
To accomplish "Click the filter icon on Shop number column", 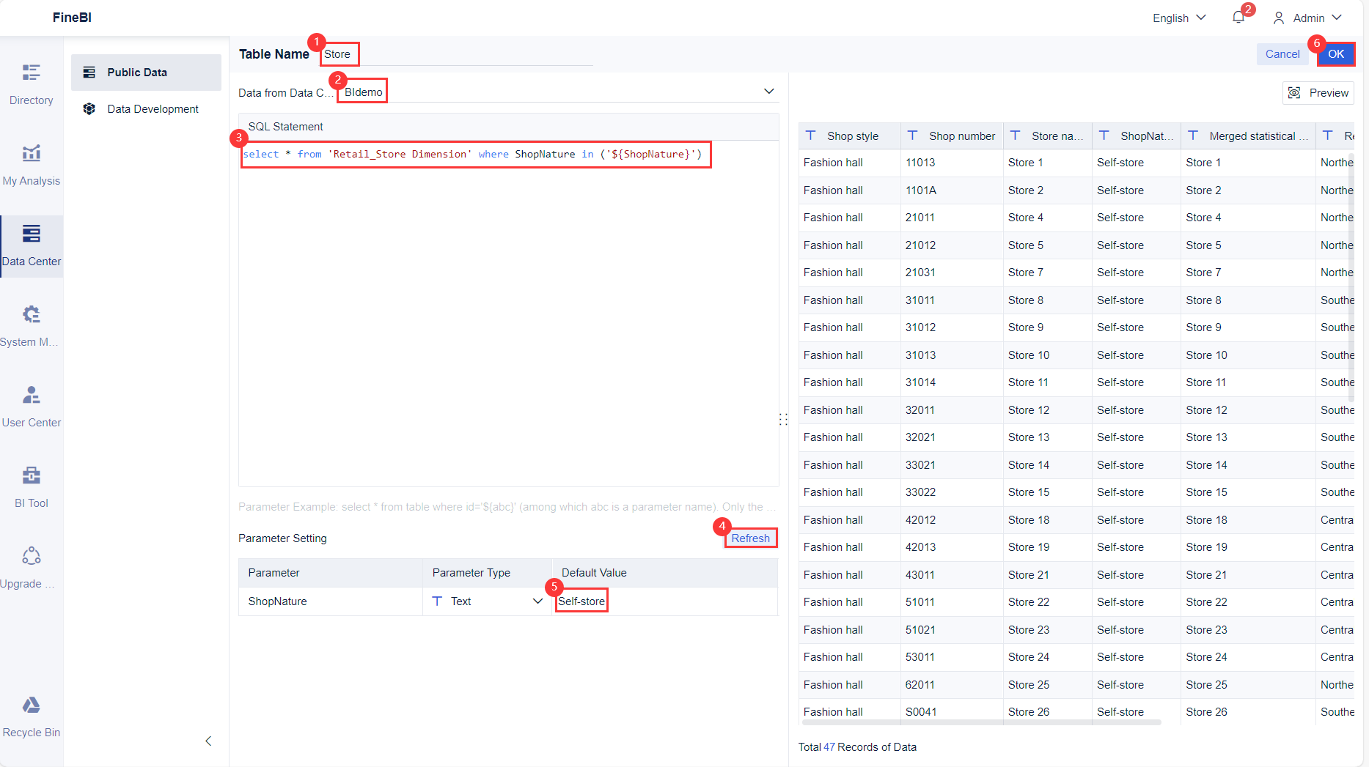I will coord(911,136).
